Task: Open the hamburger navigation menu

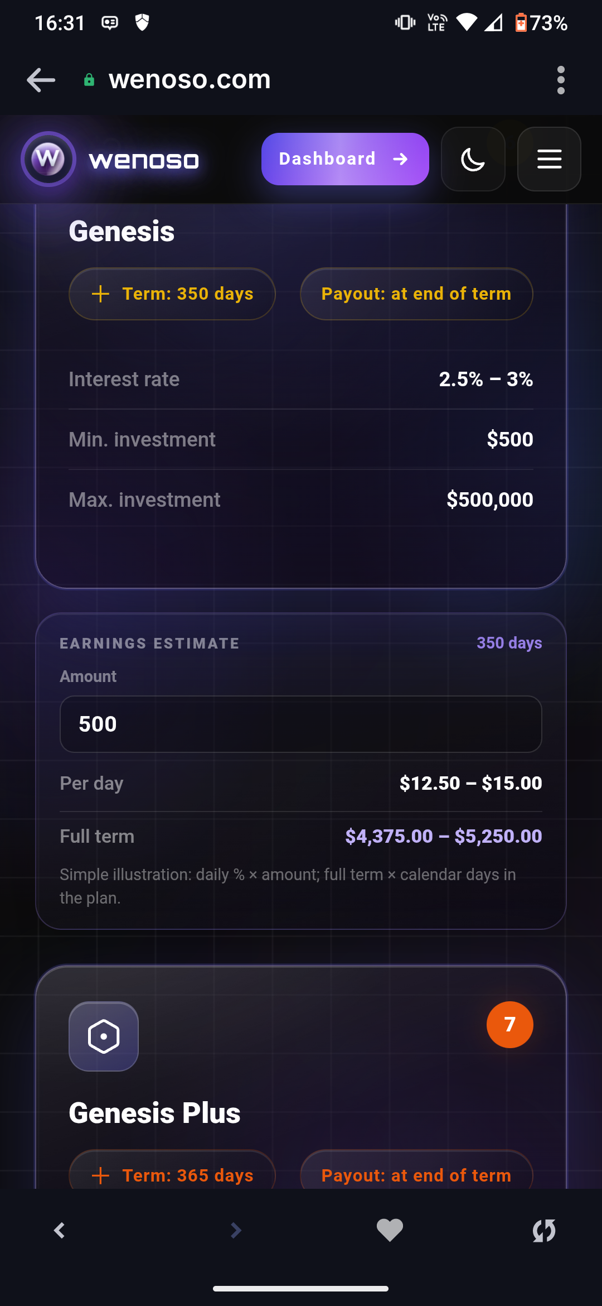Action: [x=549, y=159]
